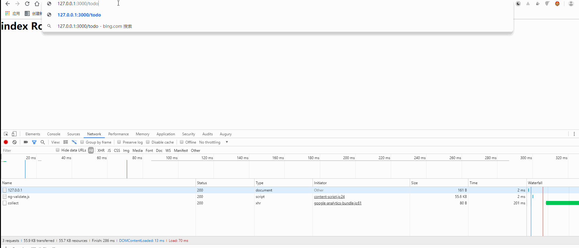Filter requests by JS
This screenshot has height=248, width=579.
109,151
